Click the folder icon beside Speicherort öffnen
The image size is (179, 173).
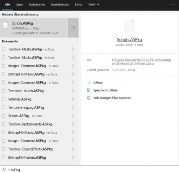pyautogui.click(x=89, y=90)
